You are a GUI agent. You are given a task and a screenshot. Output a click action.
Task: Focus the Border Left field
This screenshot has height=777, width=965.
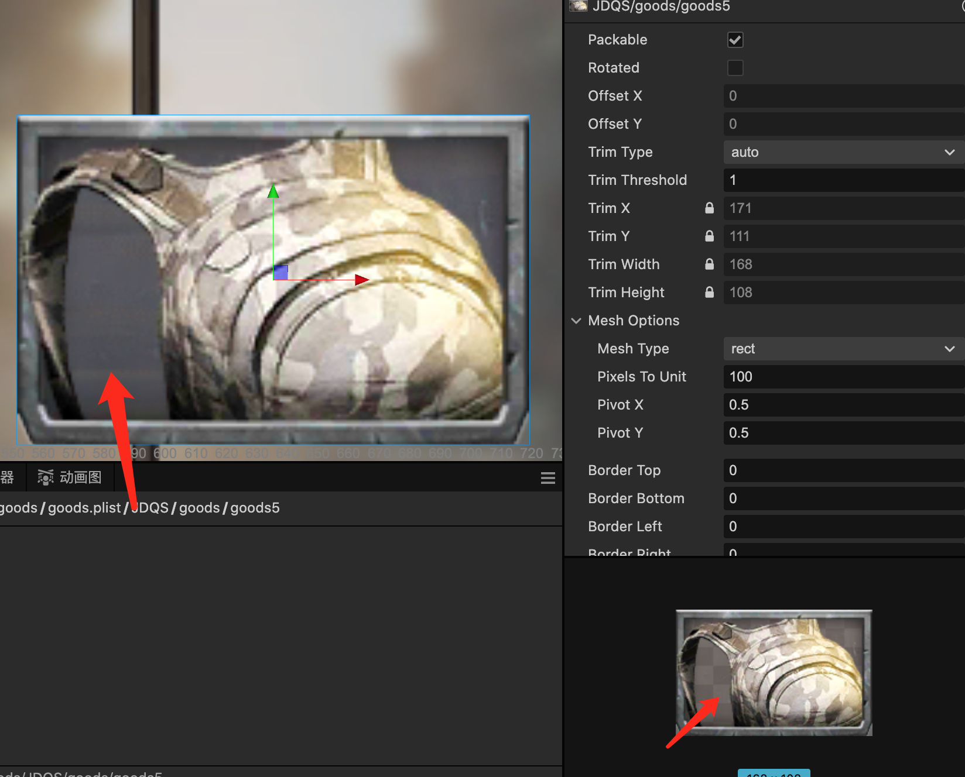pos(844,527)
